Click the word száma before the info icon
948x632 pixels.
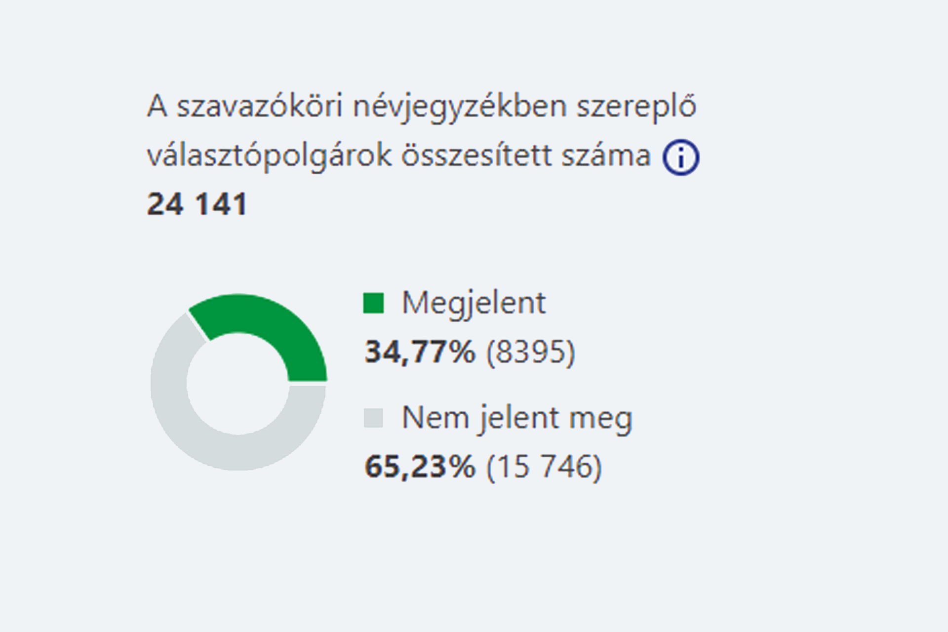pyautogui.click(x=606, y=156)
